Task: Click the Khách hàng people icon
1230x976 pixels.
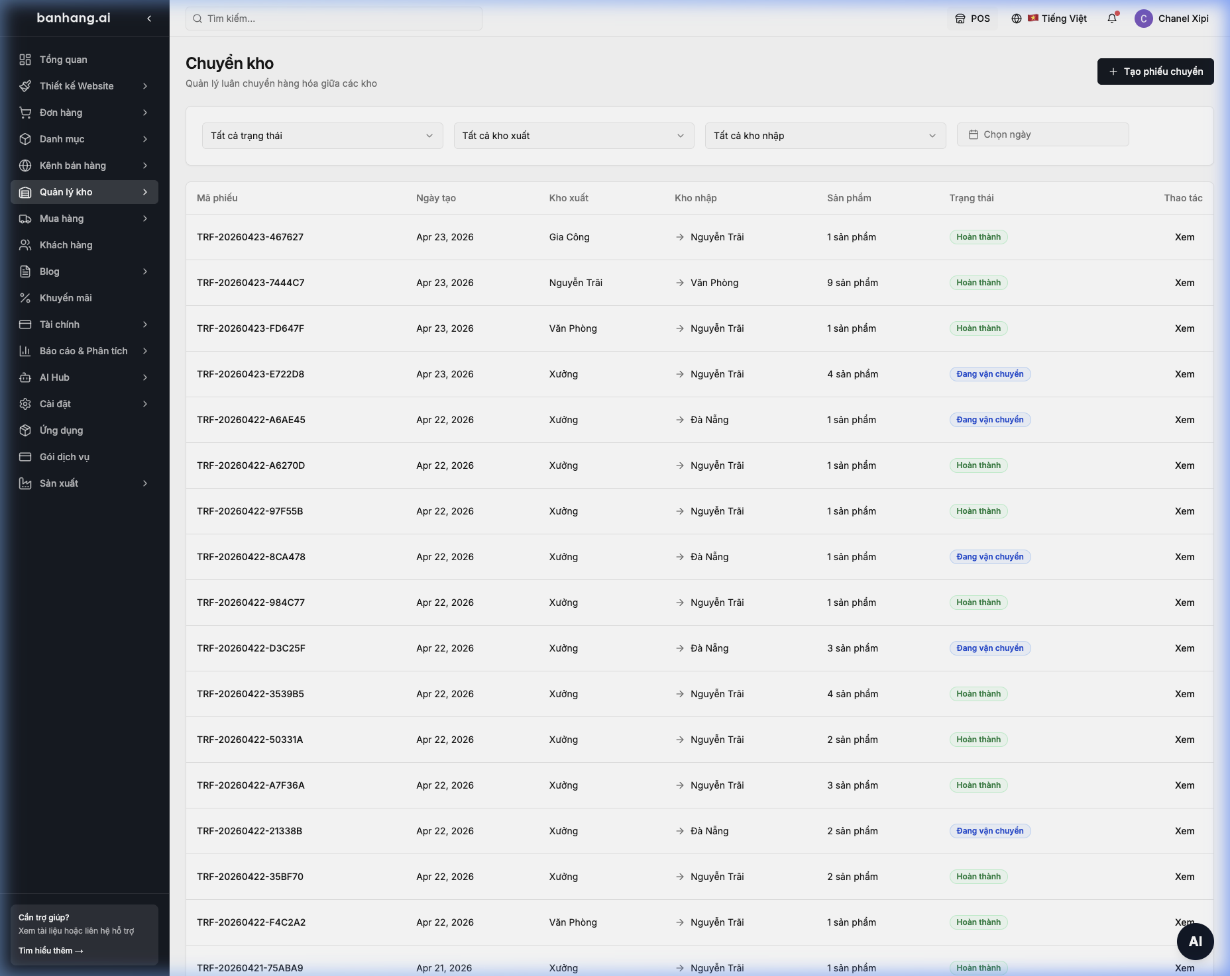Action: [x=25, y=245]
